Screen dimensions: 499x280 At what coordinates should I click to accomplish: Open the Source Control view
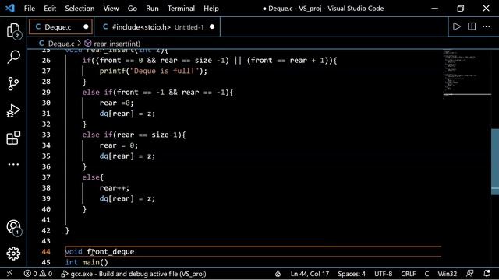click(13, 84)
